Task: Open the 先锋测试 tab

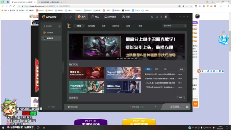Action: [x=110, y=17]
